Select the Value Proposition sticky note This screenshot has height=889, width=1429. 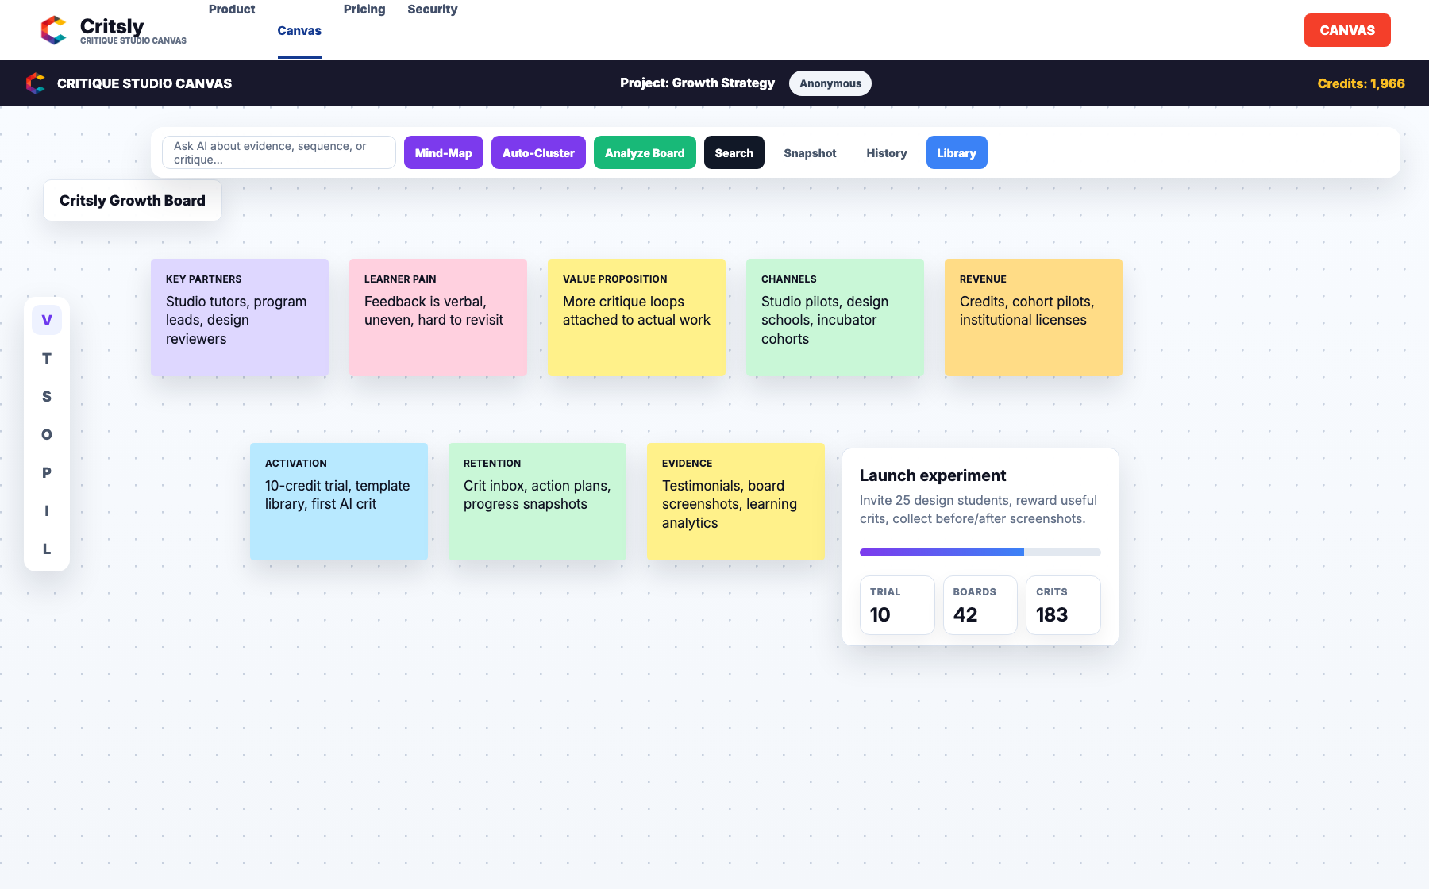point(637,317)
